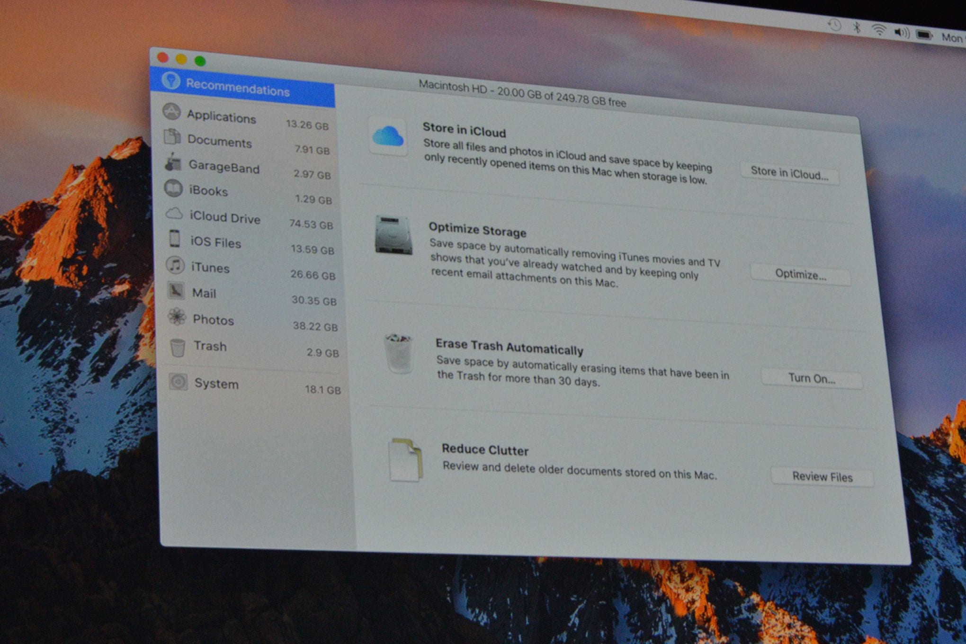
Task: Open the GarageBand storage category
Action: [248, 169]
